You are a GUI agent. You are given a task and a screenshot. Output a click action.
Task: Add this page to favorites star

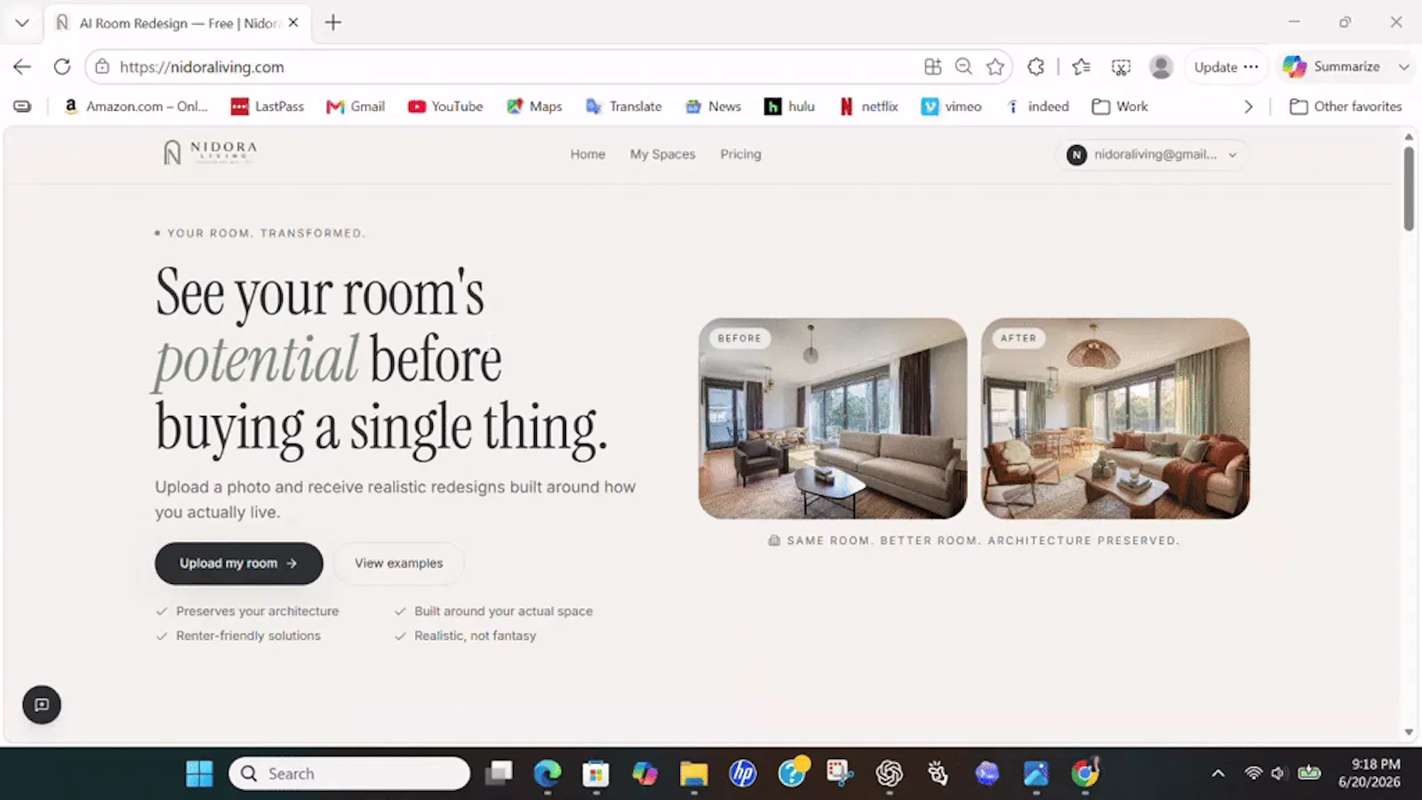coord(995,67)
